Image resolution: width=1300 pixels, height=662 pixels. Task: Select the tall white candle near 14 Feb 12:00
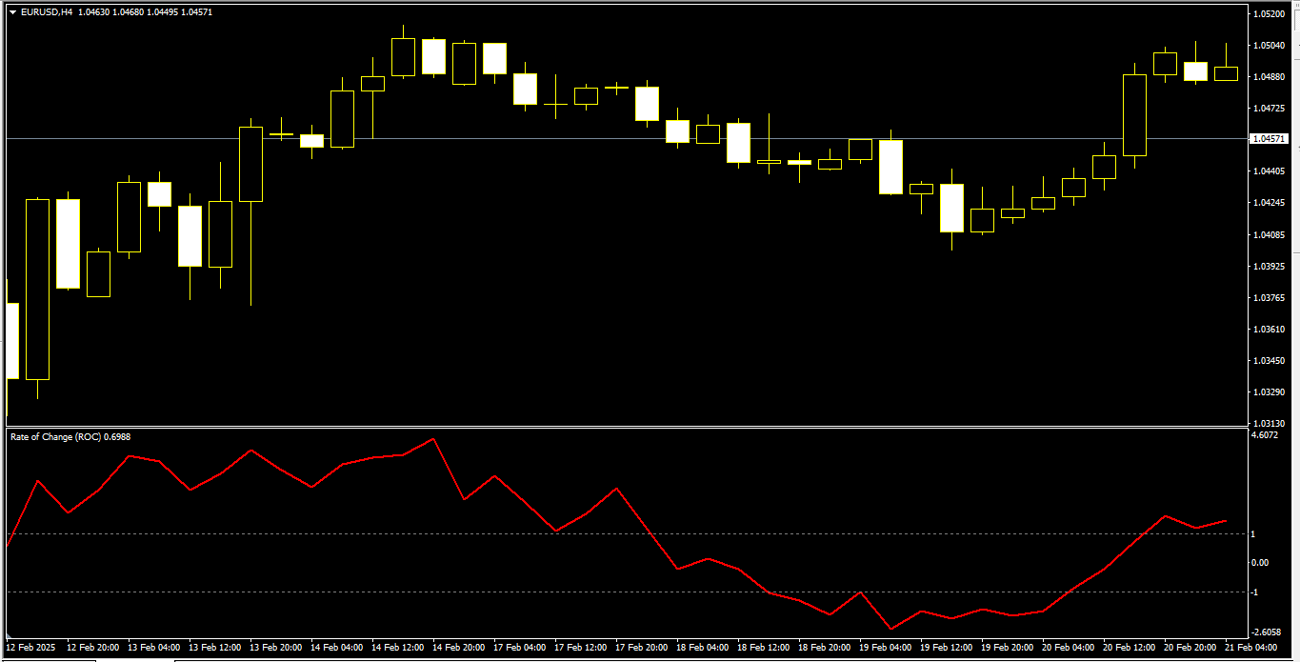point(404,52)
